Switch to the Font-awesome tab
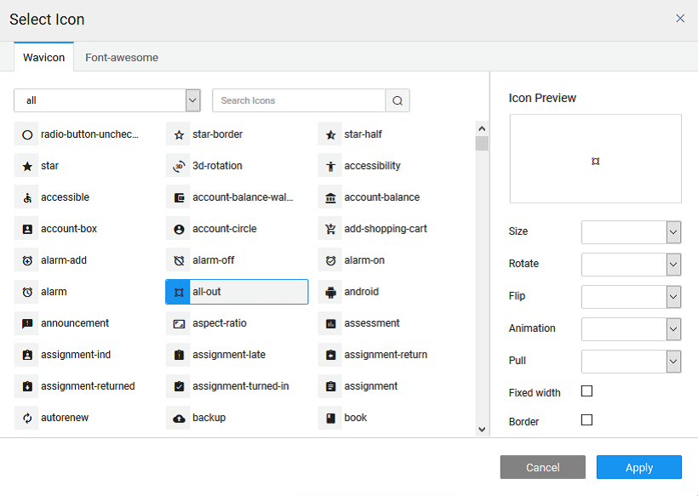The width and height of the screenshot is (698, 496). [x=122, y=58]
